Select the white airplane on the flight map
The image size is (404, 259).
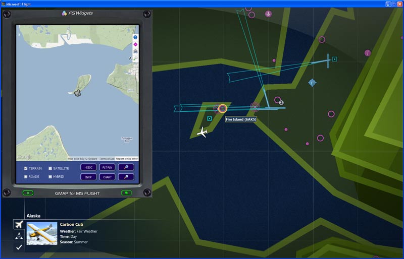203,133
